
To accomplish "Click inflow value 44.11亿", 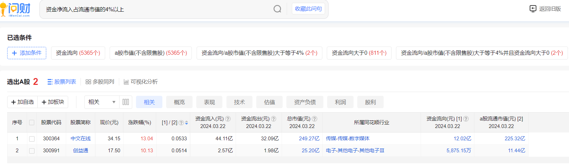I will [224, 139].
